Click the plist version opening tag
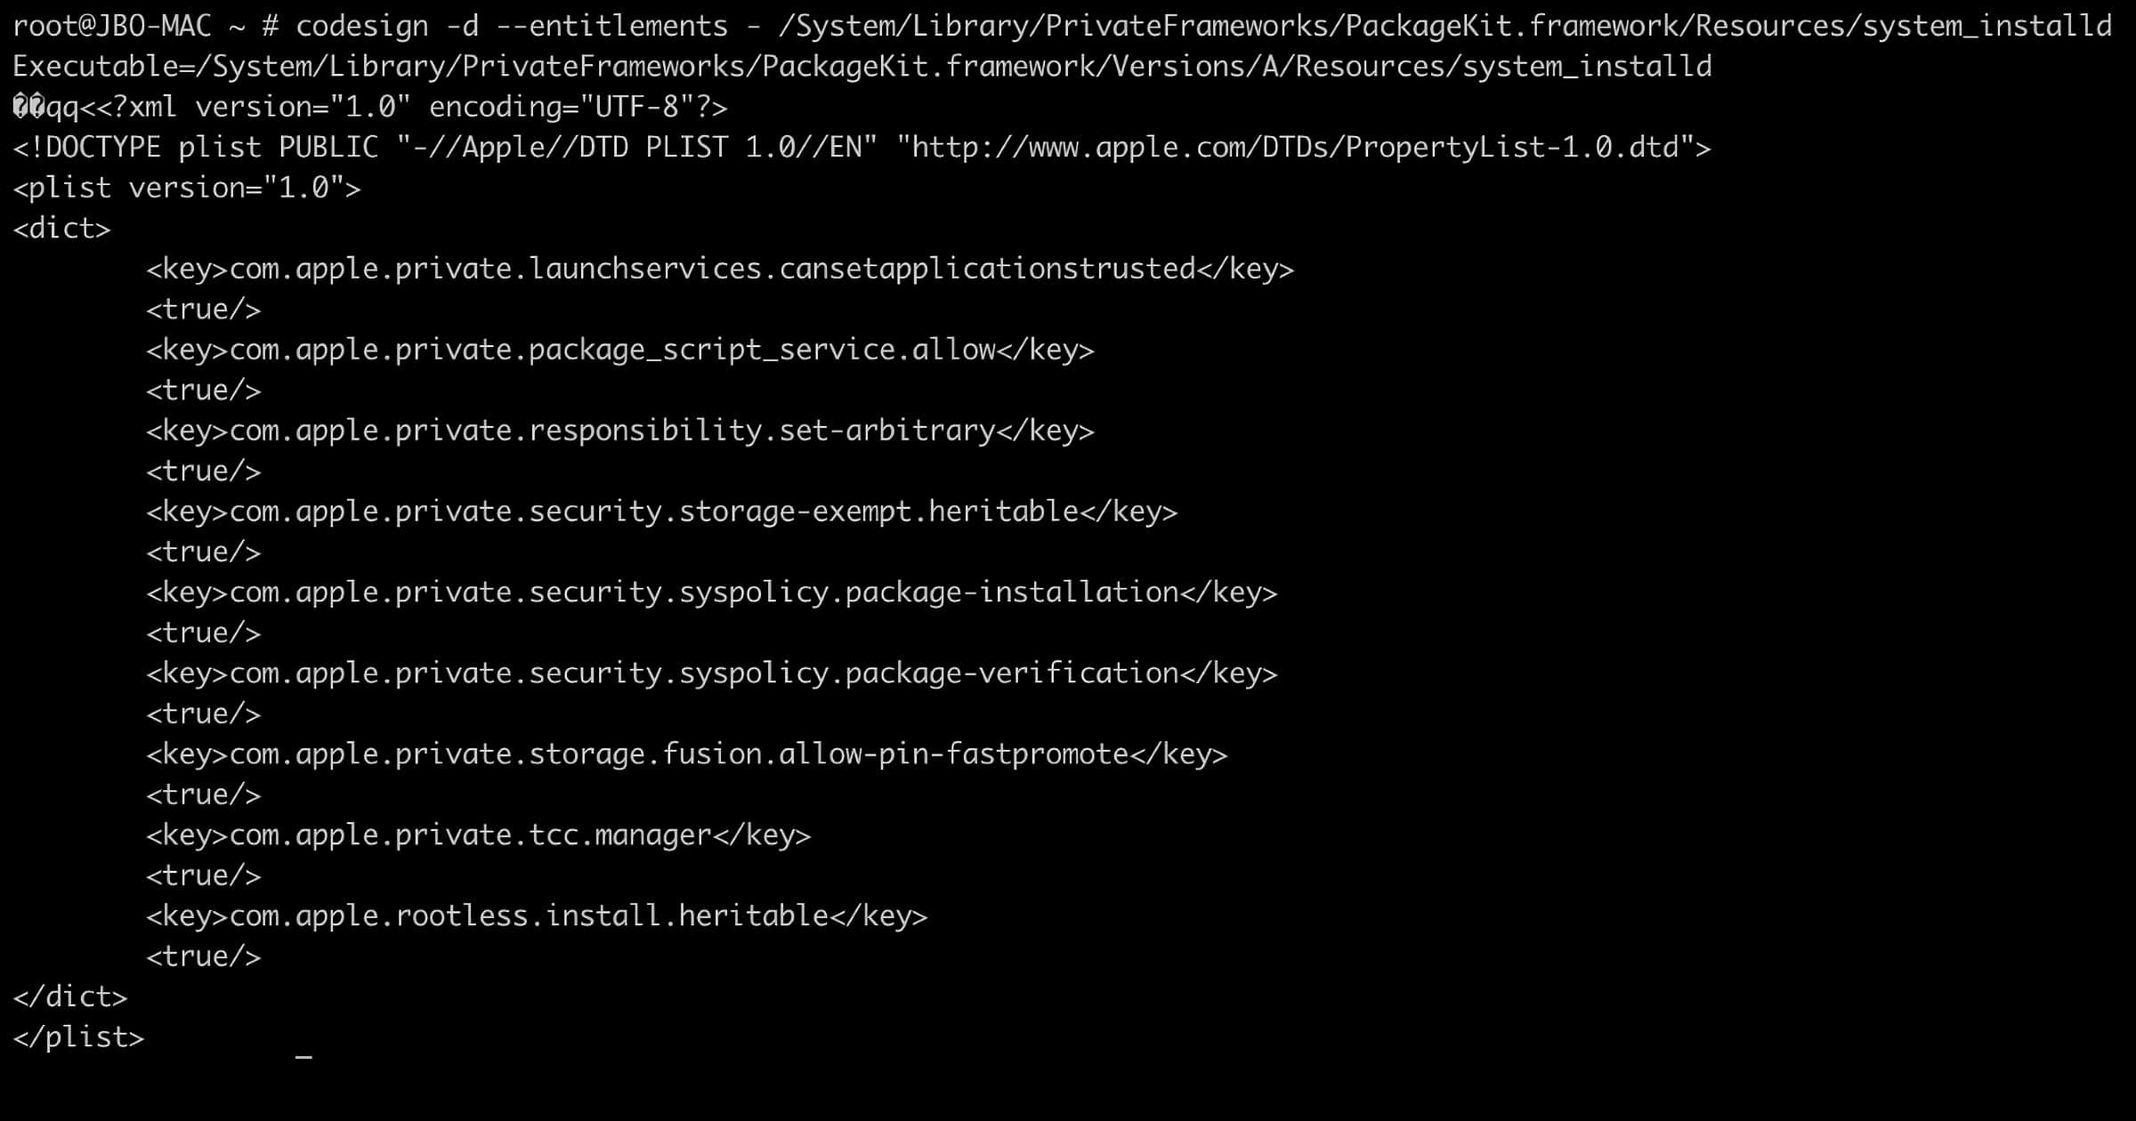 coord(187,189)
